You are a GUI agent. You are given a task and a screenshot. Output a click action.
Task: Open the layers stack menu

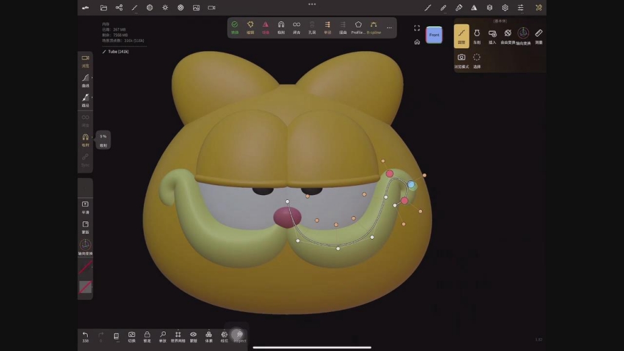489,7
